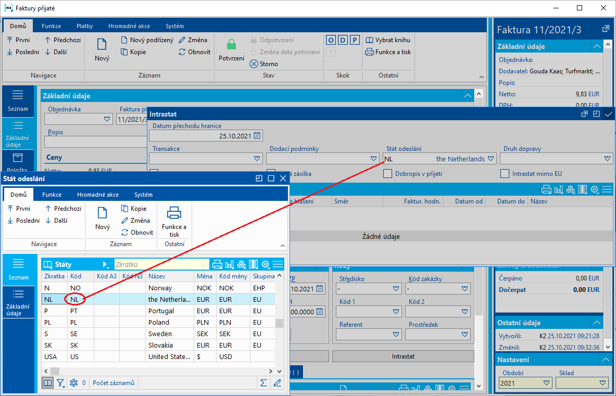Select the Norway row in Státy

coord(158,288)
